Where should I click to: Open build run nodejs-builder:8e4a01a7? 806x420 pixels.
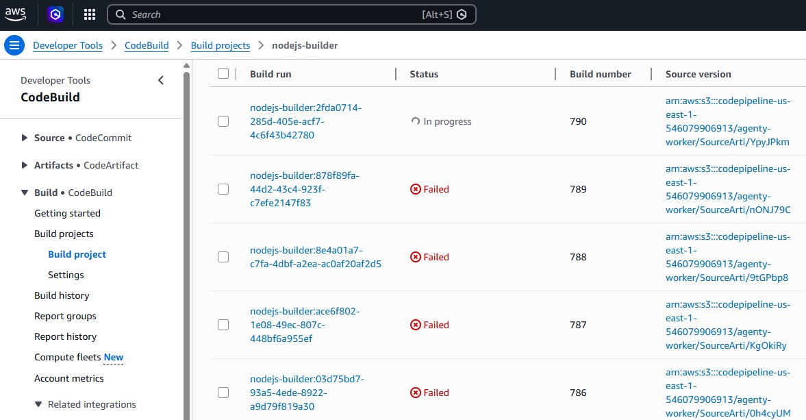click(x=316, y=257)
